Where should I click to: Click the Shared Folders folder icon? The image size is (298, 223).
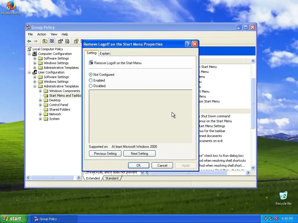tap(46, 109)
